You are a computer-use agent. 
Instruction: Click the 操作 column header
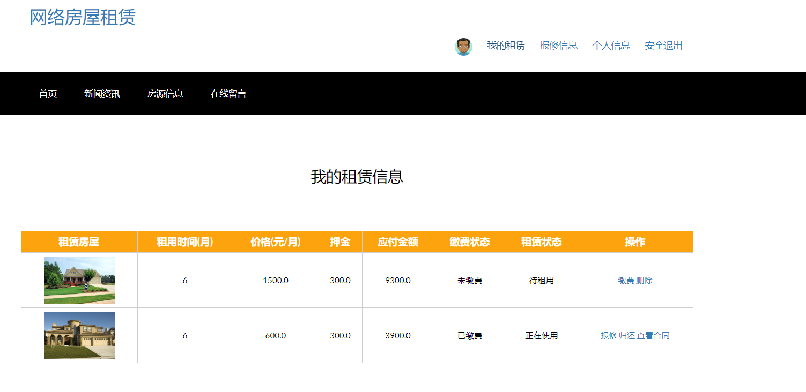click(x=635, y=242)
